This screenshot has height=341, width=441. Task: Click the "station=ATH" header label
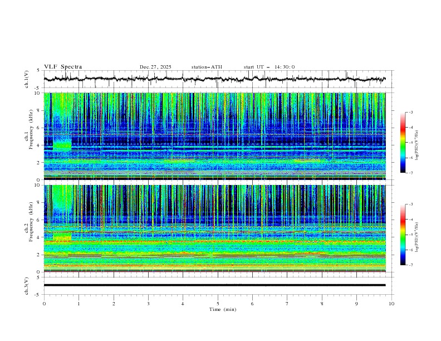[x=207, y=67]
